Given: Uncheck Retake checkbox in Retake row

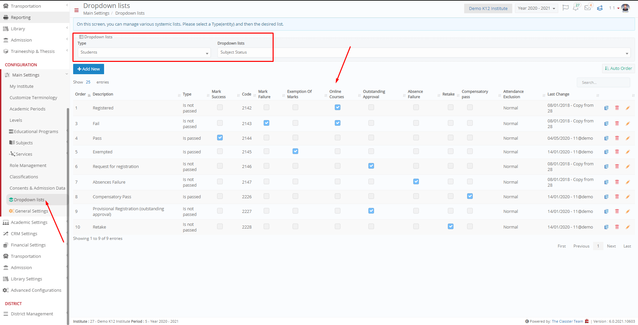Looking at the screenshot, I should [x=450, y=226].
